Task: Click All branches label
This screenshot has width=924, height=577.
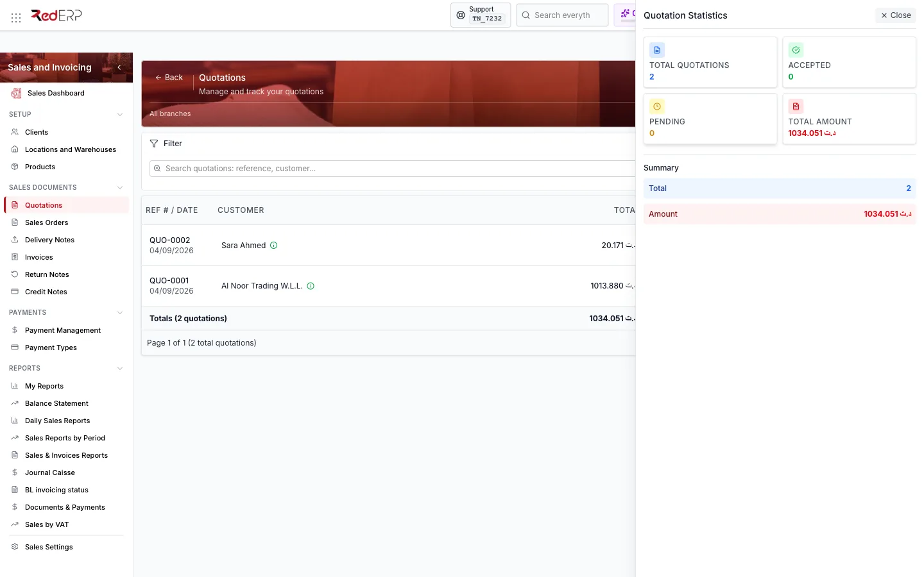Action: pyautogui.click(x=170, y=113)
